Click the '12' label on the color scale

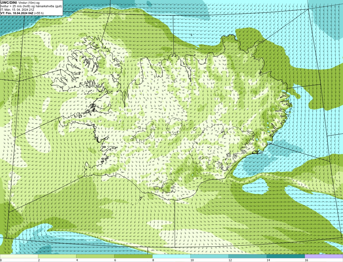pyautogui.click(x=230, y=260)
